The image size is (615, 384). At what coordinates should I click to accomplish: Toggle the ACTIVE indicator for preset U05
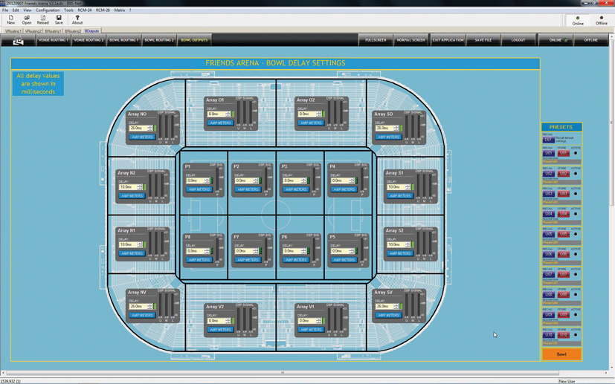point(576,234)
